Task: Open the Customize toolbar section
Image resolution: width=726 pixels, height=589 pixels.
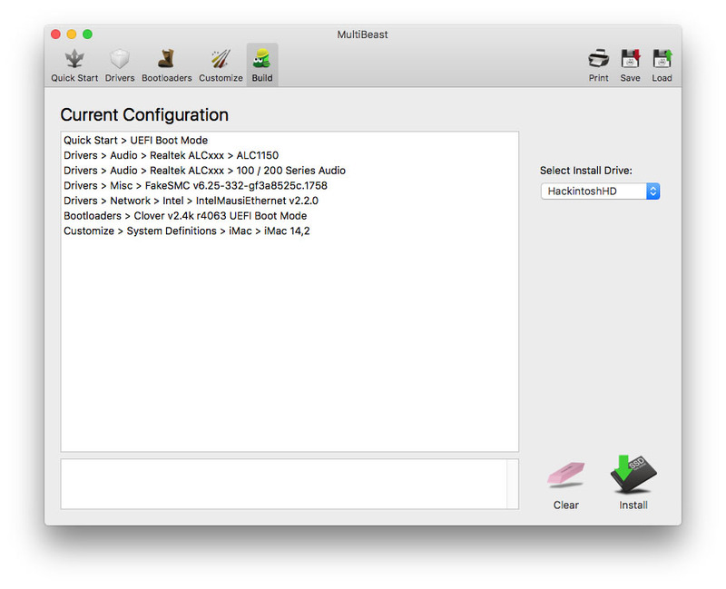Action: (x=221, y=65)
